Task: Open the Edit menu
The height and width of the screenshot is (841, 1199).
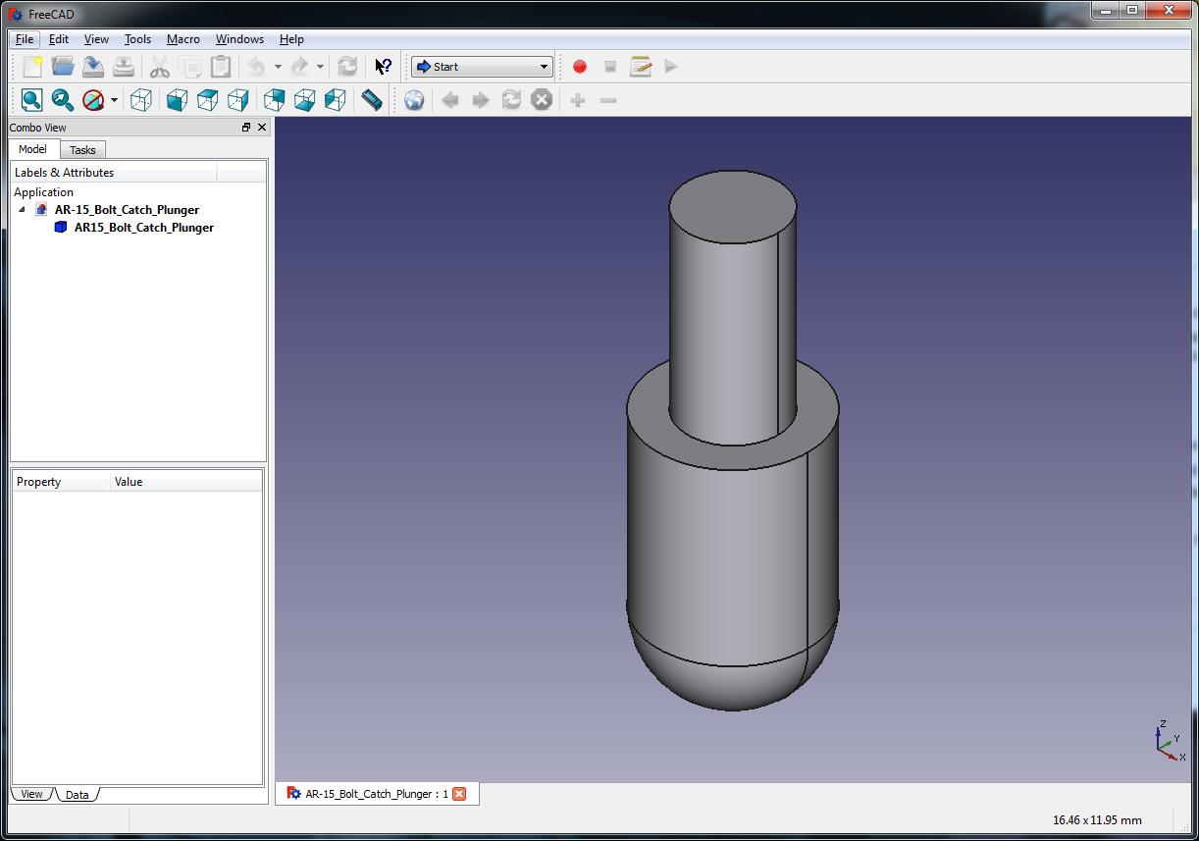Action: click(x=59, y=39)
